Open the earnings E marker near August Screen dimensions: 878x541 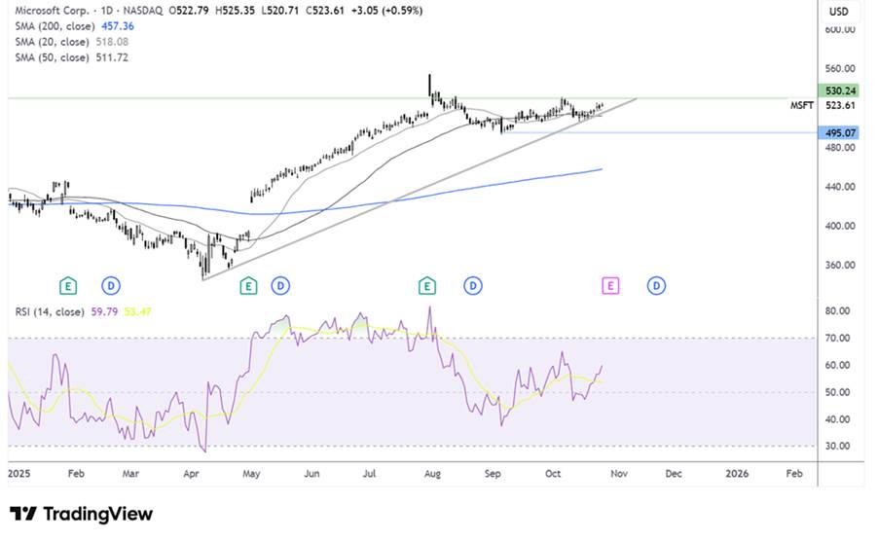point(427,286)
